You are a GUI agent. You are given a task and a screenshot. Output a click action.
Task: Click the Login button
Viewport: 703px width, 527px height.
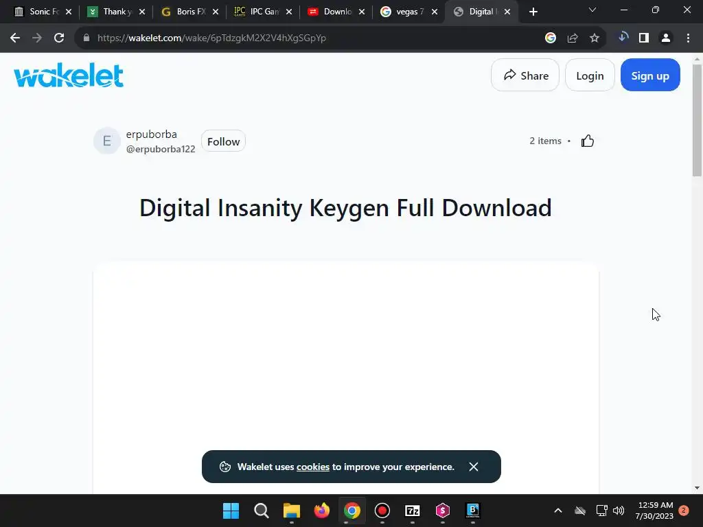click(x=590, y=75)
